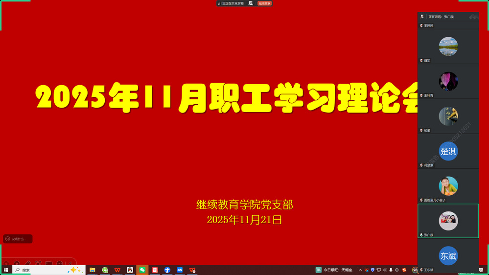This screenshot has height=275, width=489.
Task: Open File Explorer from the taskbar
Action: (92, 270)
